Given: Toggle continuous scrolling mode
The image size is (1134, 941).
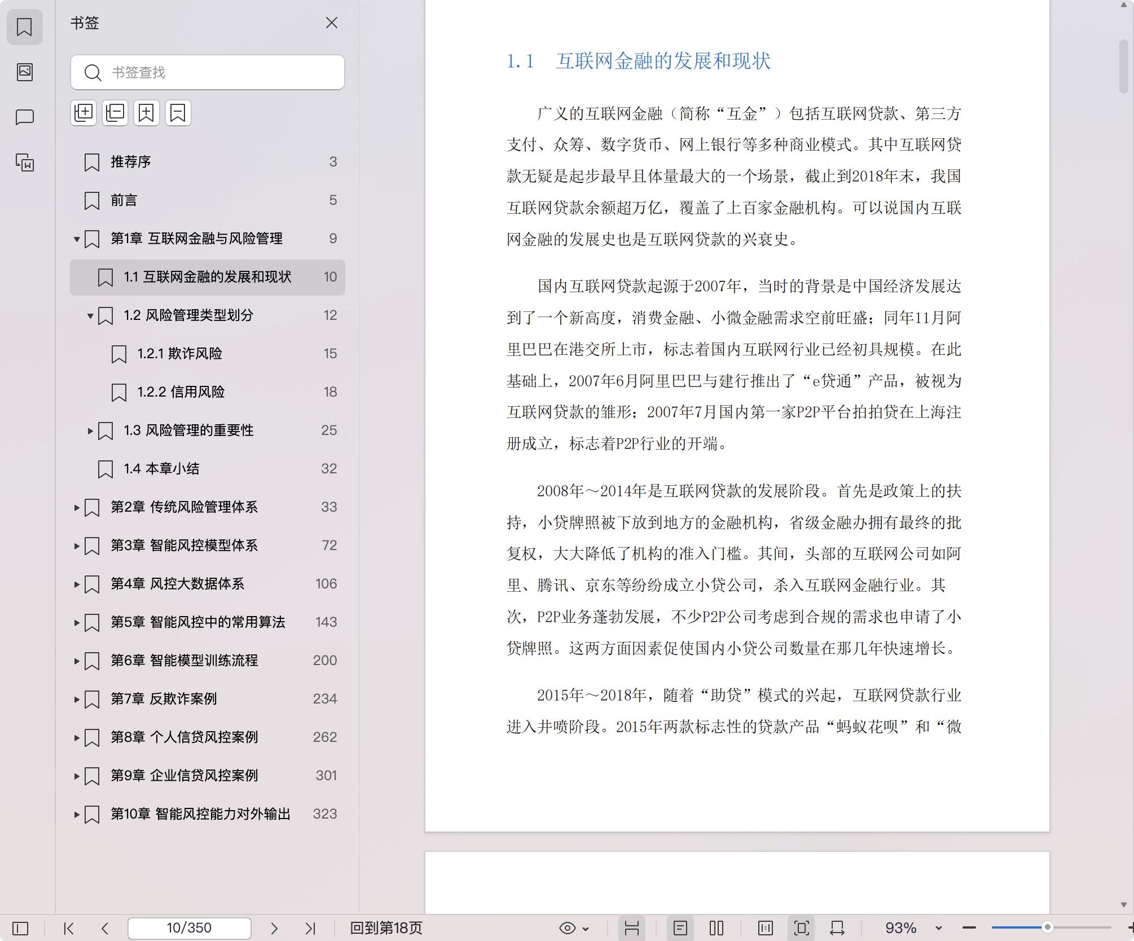Looking at the screenshot, I should (x=632, y=928).
